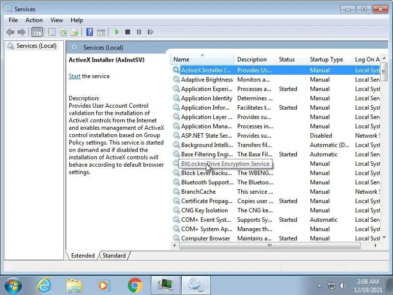The width and height of the screenshot is (393, 295).
Task: Select the COM+ System Application service
Action: 276,229
